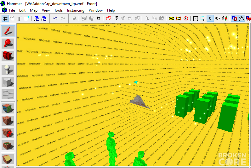Select the Clipping tool icon

click(x=8, y=159)
